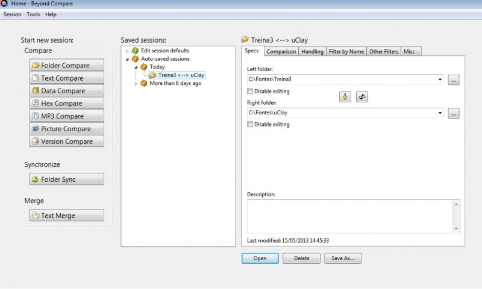
Task: Open a Hex Compare session
Action: (67, 103)
